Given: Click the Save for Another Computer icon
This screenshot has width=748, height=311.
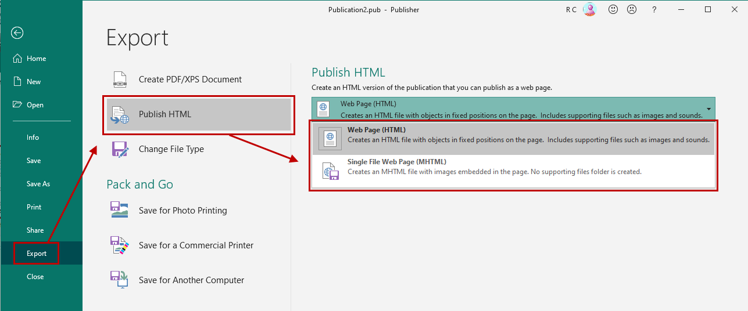Looking at the screenshot, I should coord(120,280).
